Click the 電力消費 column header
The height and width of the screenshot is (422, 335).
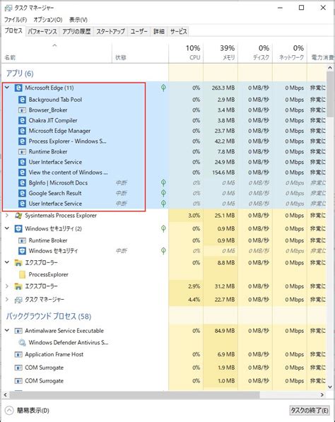(320, 52)
